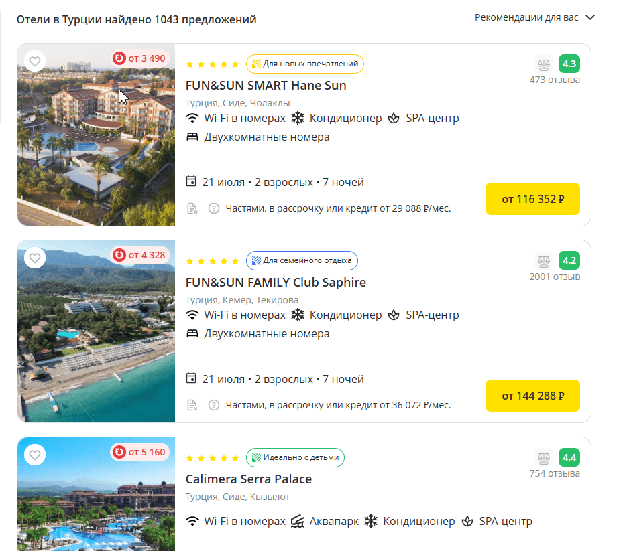
Task: Favorite the Calimera Serra Palace hotel
Action: pos(35,455)
